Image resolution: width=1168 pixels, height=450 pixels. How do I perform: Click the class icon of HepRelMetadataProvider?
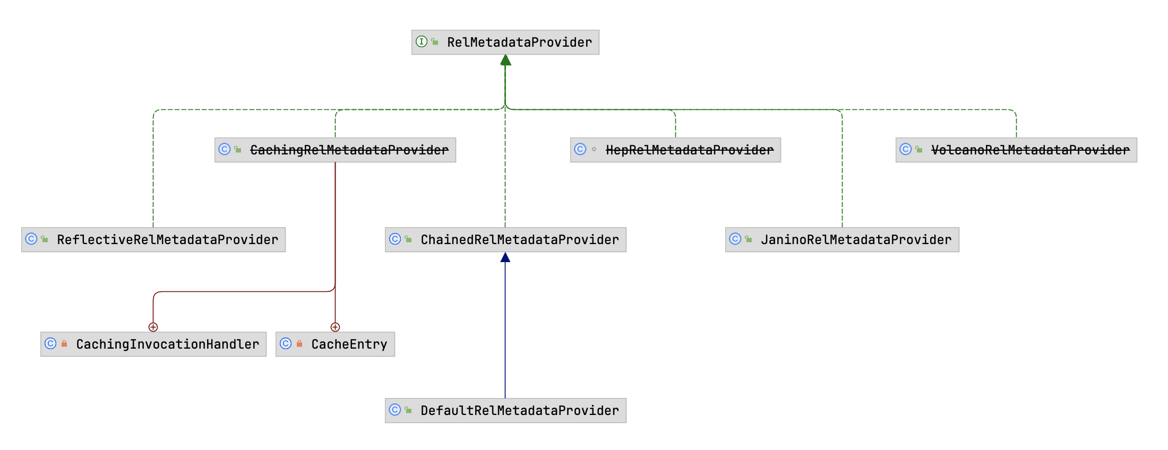tap(580, 149)
